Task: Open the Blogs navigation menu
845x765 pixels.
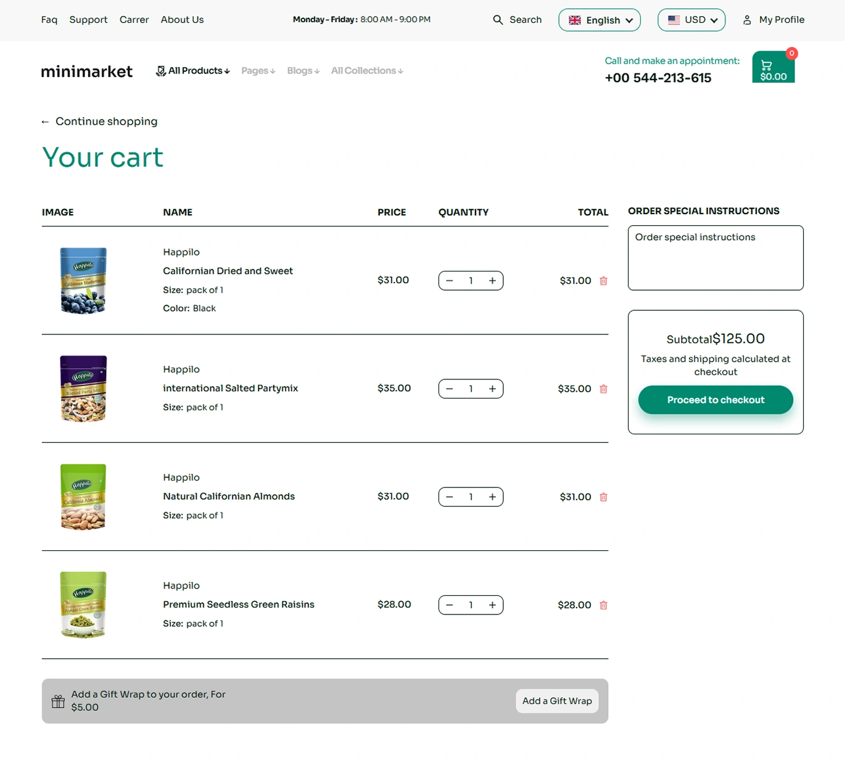Action: [303, 71]
